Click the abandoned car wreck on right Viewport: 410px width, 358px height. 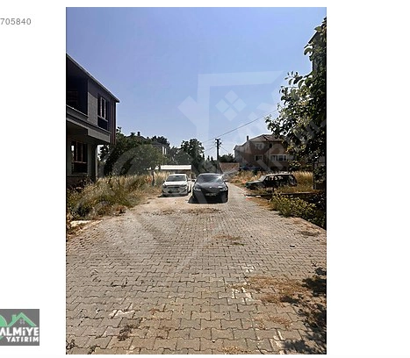[x=271, y=181]
